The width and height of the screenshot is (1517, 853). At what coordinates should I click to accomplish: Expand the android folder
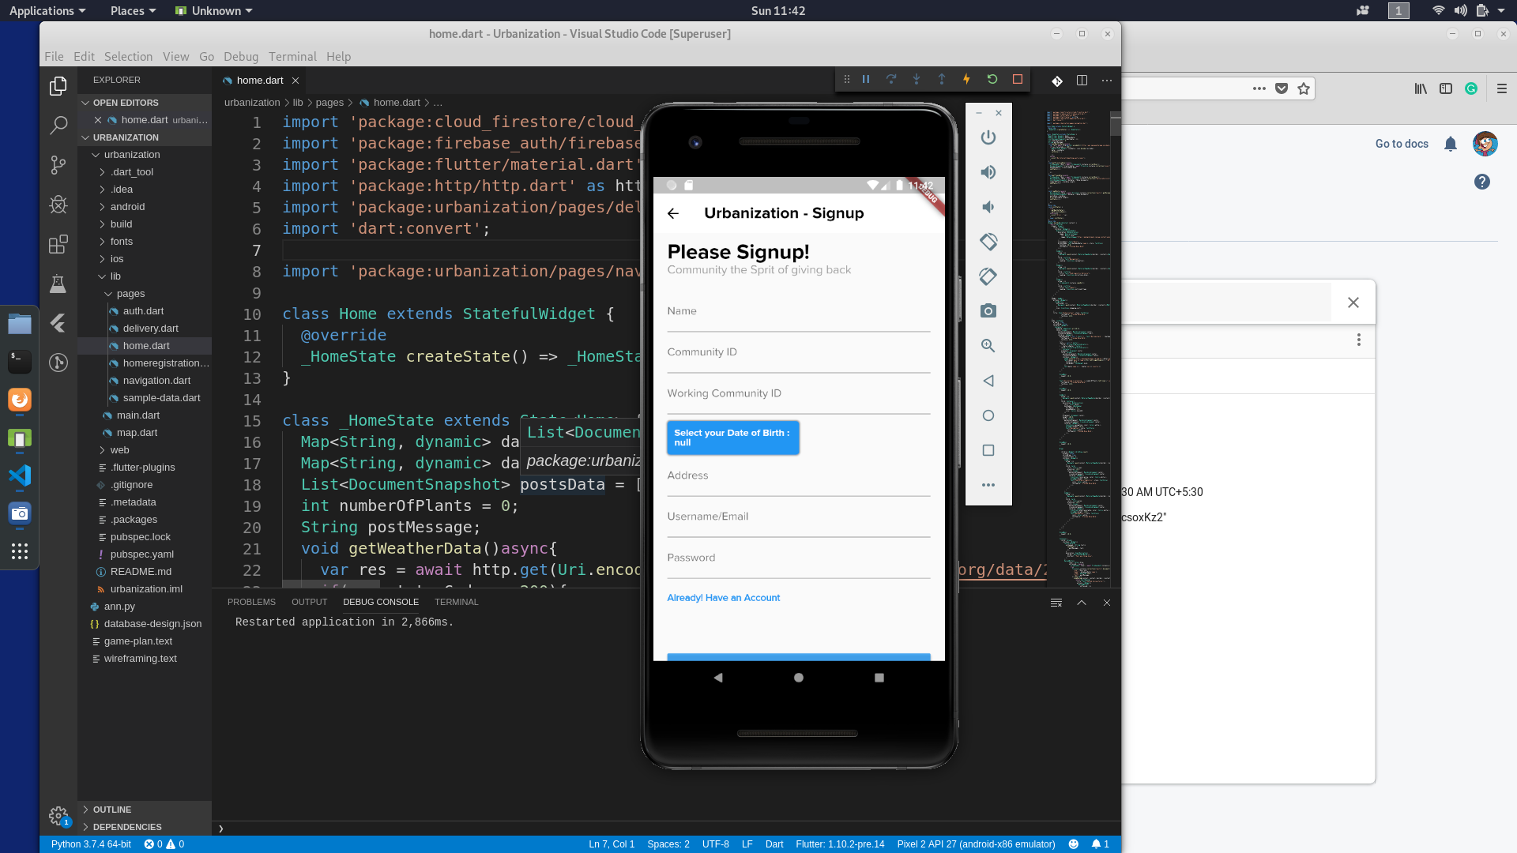[x=127, y=207]
